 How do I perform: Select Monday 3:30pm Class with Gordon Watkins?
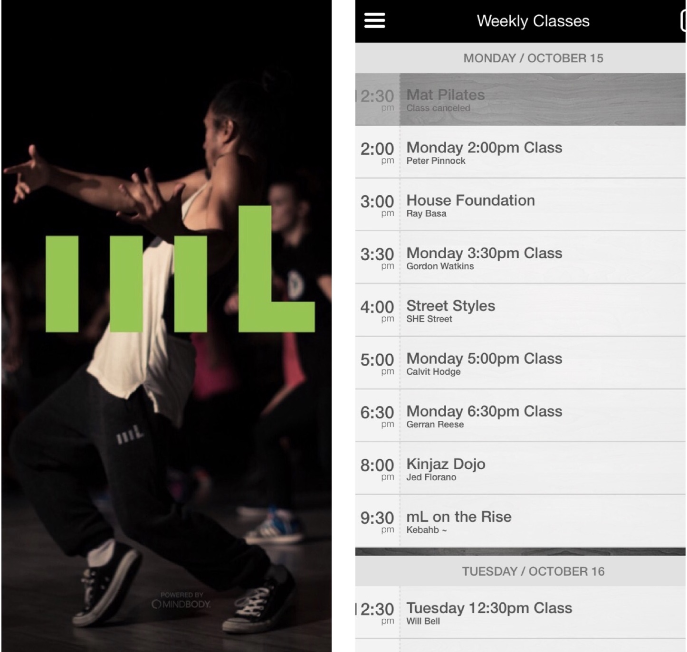(520, 257)
